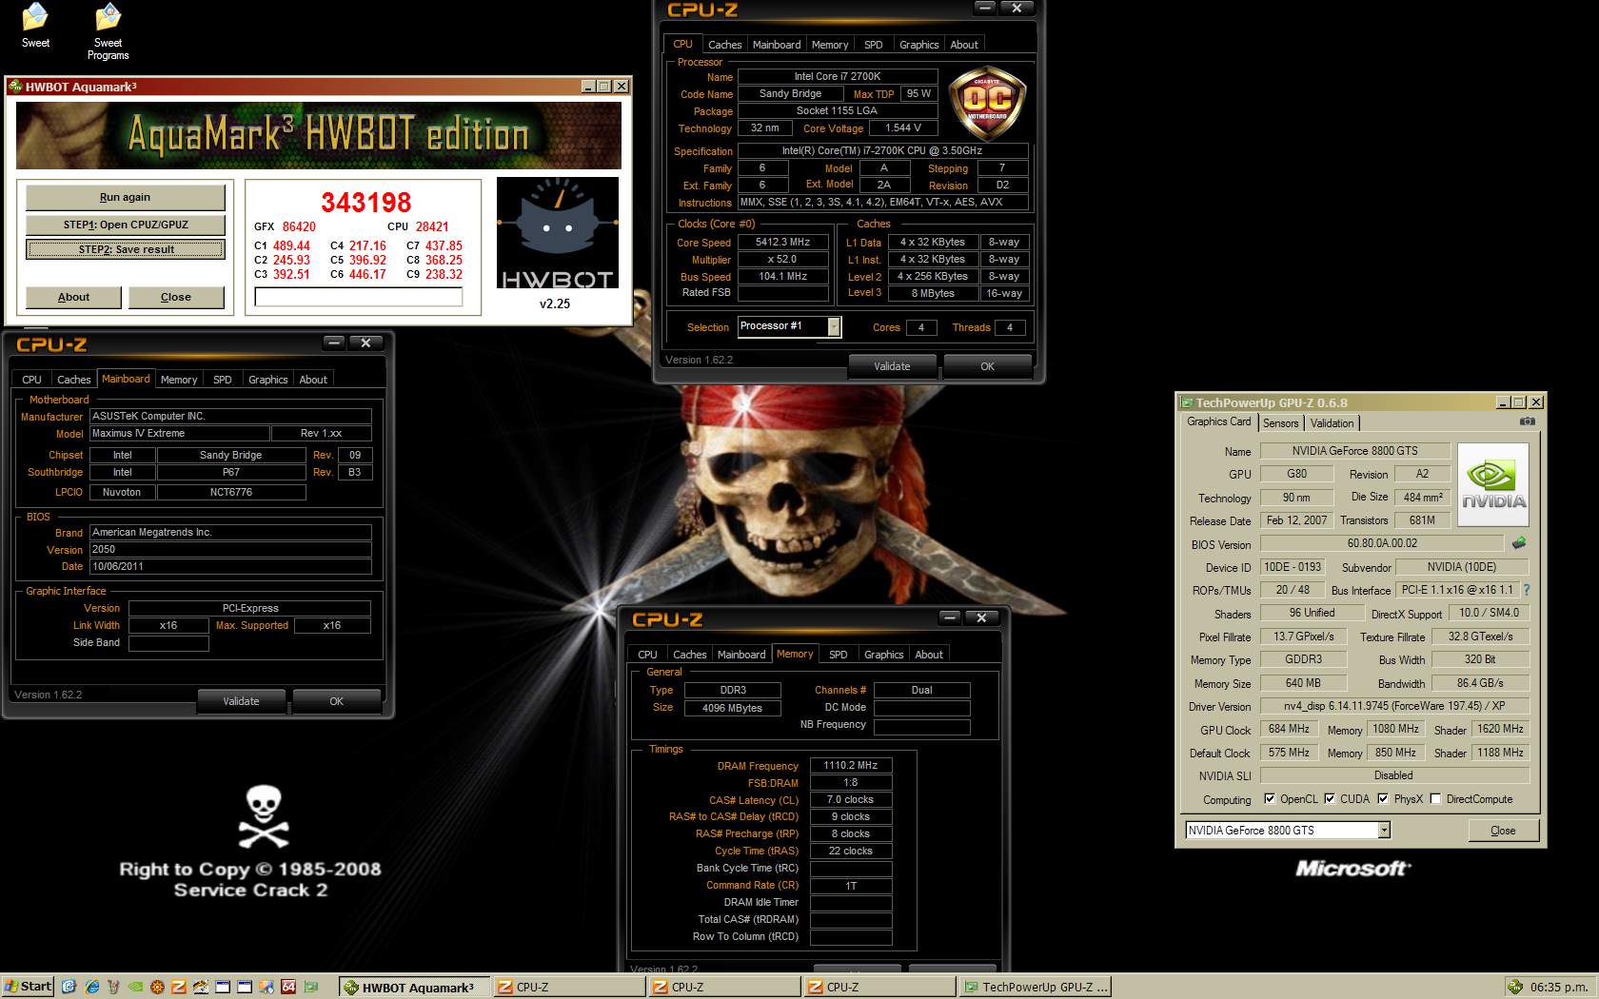The height and width of the screenshot is (999, 1599).
Task: Switch to HWBOT Aquamark3 taskbar button
Action: tap(414, 987)
